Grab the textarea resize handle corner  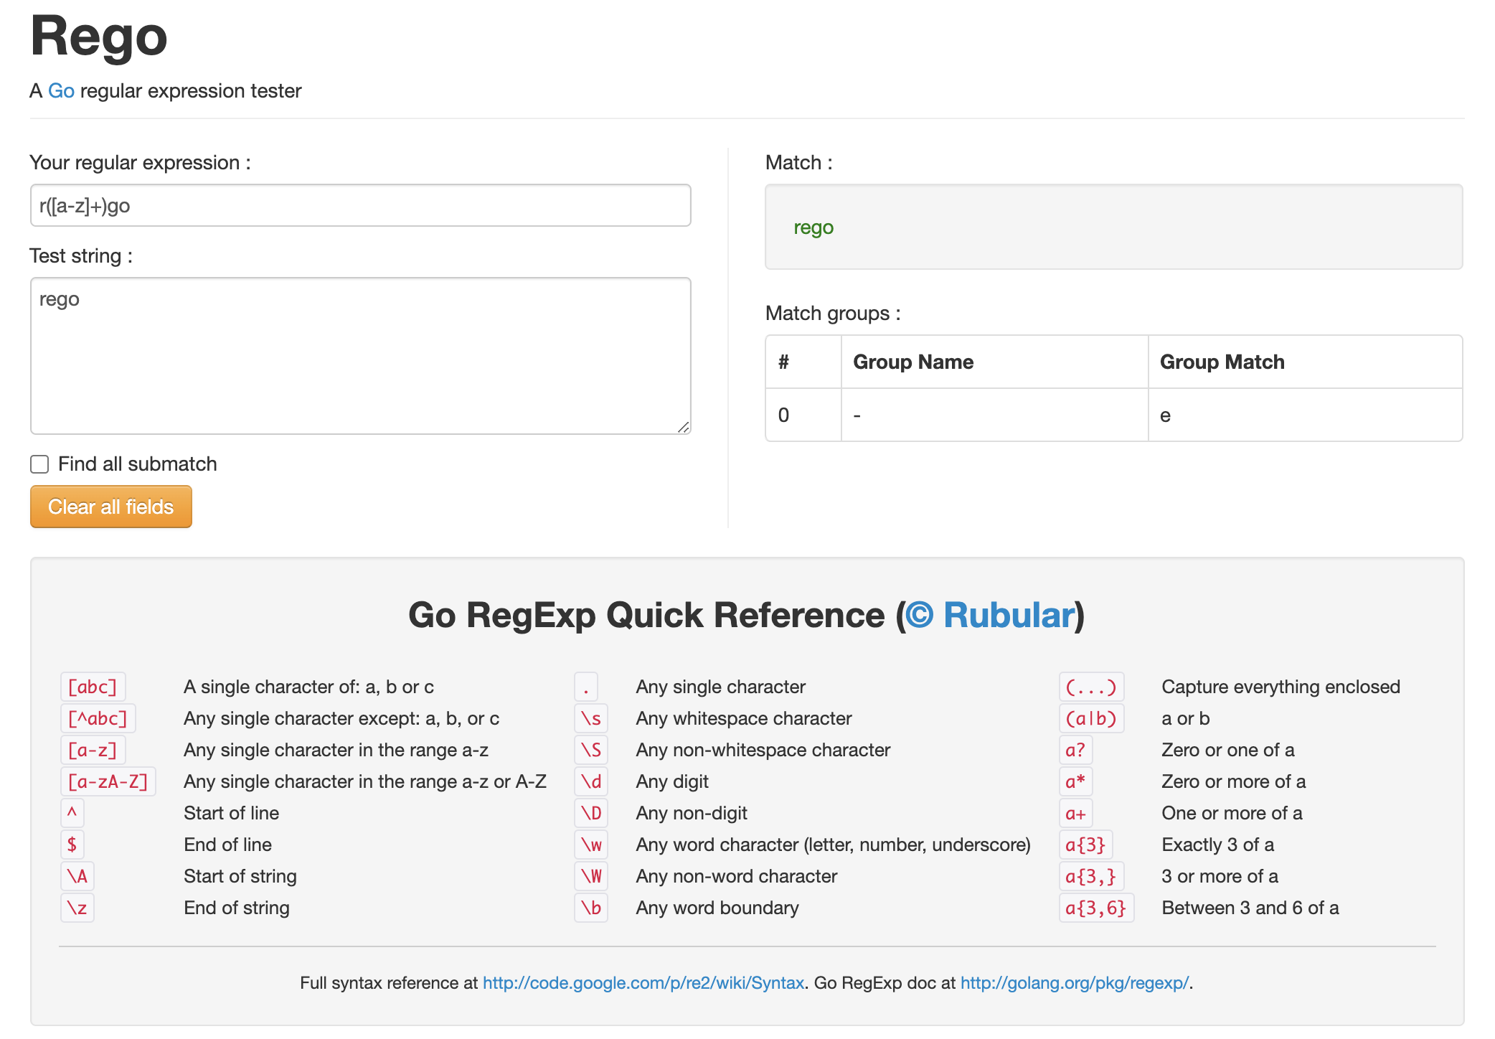point(684,428)
